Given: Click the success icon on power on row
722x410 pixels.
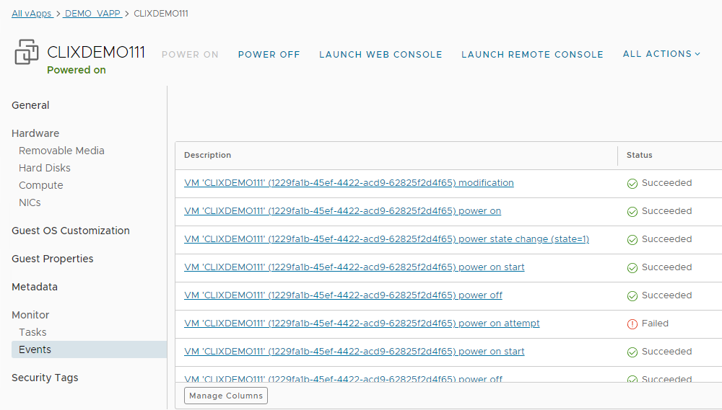Looking at the screenshot, I should (x=632, y=212).
